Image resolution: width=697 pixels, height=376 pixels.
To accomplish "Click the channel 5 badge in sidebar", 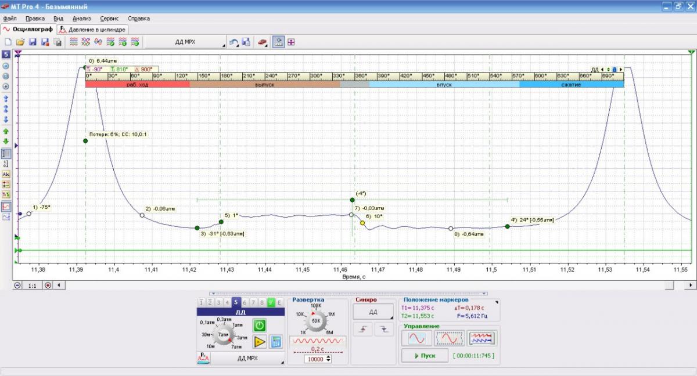I will [x=6, y=55].
